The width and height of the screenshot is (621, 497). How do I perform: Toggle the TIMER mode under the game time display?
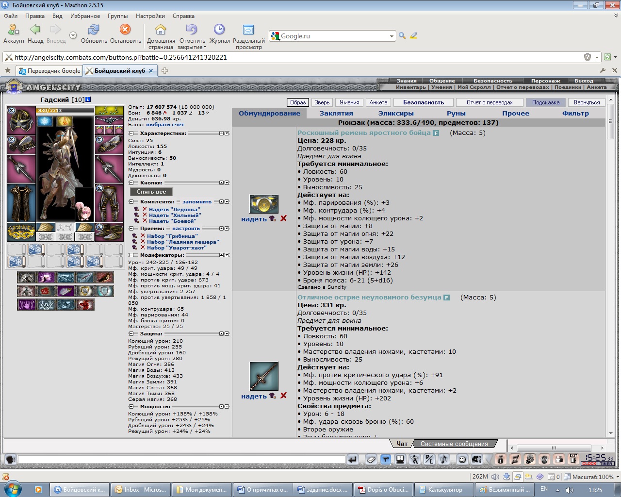pyautogui.click(x=606, y=464)
